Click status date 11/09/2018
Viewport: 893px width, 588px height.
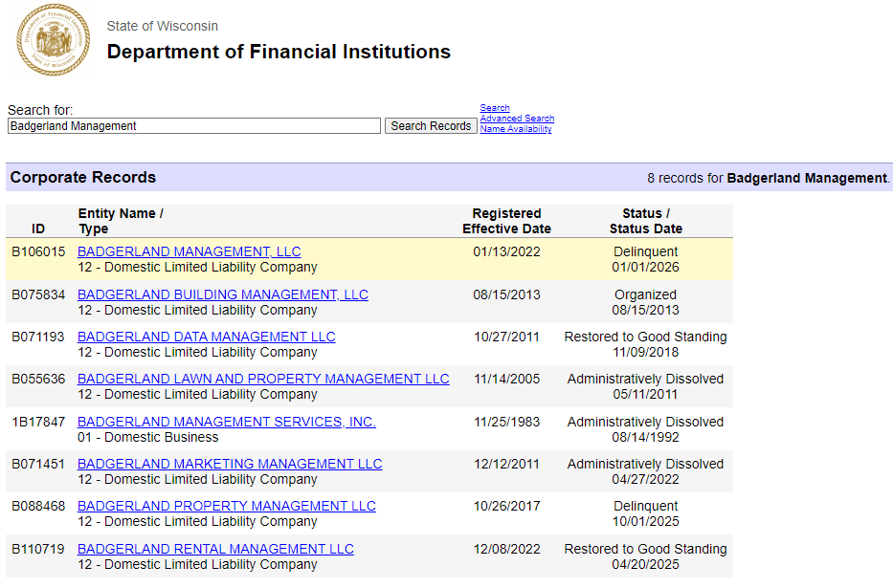coord(645,353)
